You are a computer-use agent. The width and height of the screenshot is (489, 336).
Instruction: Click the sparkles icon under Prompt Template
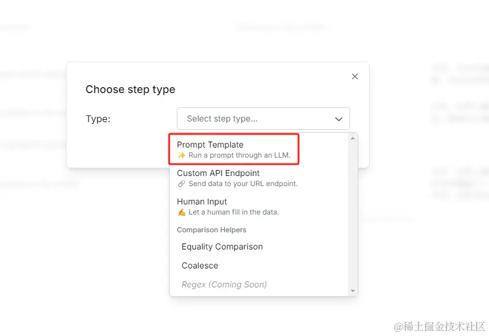(x=182, y=155)
